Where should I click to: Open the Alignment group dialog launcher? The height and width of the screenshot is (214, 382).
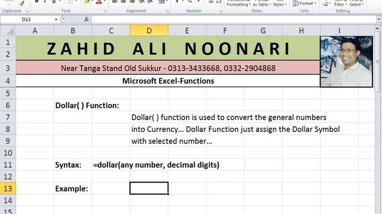pyautogui.click(x=167, y=11)
